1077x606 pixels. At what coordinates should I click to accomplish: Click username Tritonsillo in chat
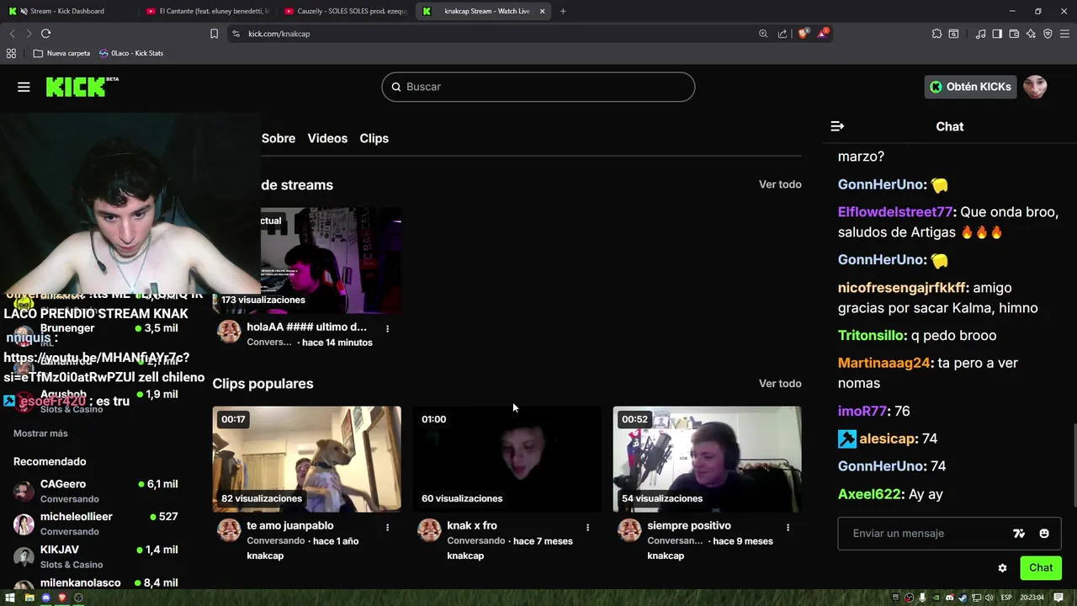pyautogui.click(x=872, y=335)
